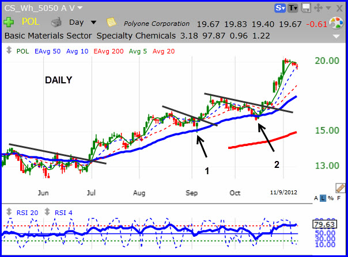Image resolution: width=348 pixels, height=257 pixels.
Task: Click the RSI 4 indicator label
Action: point(63,213)
